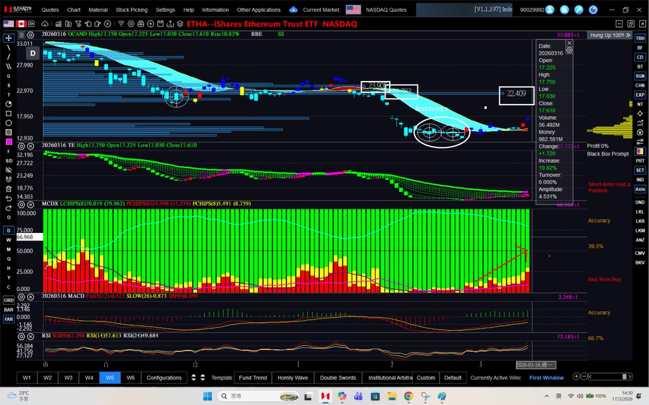The image size is (649, 405).
Task: Open the Configurations button
Action: pos(164,377)
